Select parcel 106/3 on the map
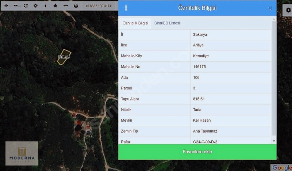 [x=64, y=57]
